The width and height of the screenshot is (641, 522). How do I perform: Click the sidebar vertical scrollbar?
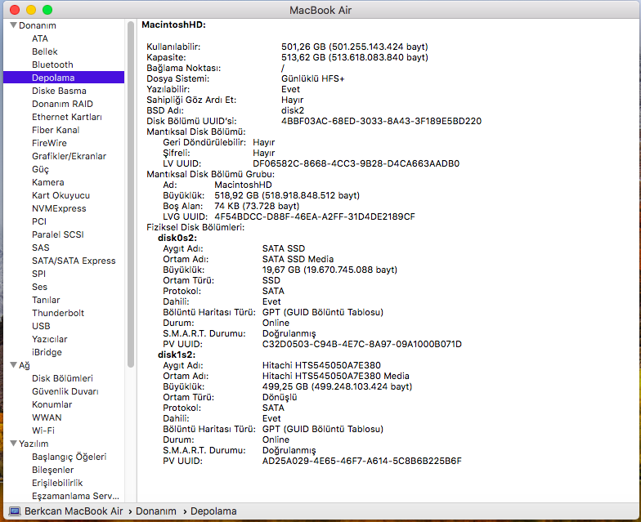pos(130,196)
